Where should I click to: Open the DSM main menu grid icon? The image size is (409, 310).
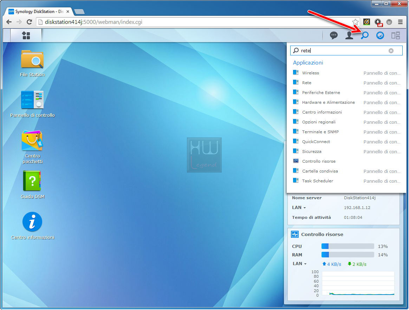click(x=26, y=35)
